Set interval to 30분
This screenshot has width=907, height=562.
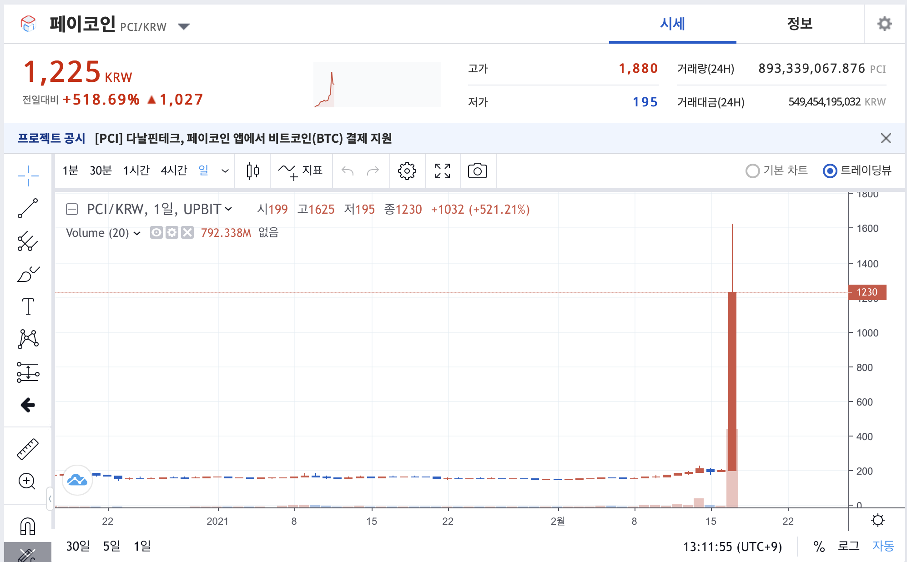[x=101, y=171]
